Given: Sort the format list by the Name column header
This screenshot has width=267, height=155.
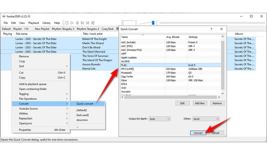Looking at the screenshot, I should [143, 37].
